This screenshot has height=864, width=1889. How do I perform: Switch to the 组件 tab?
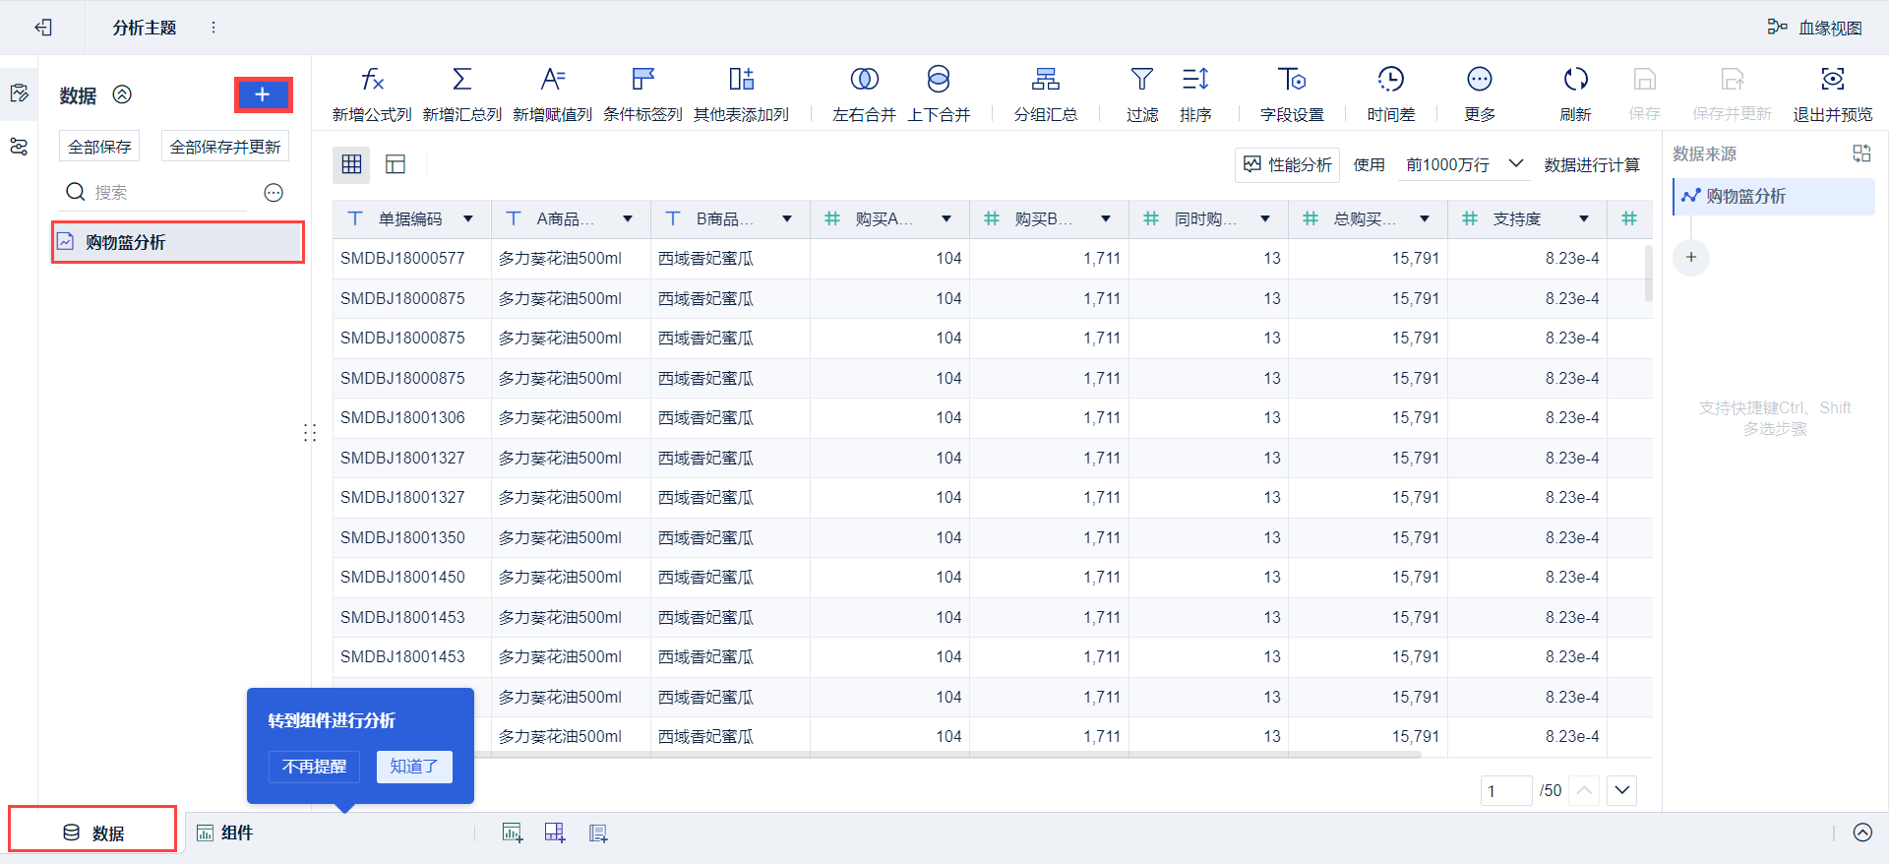(225, 833)
